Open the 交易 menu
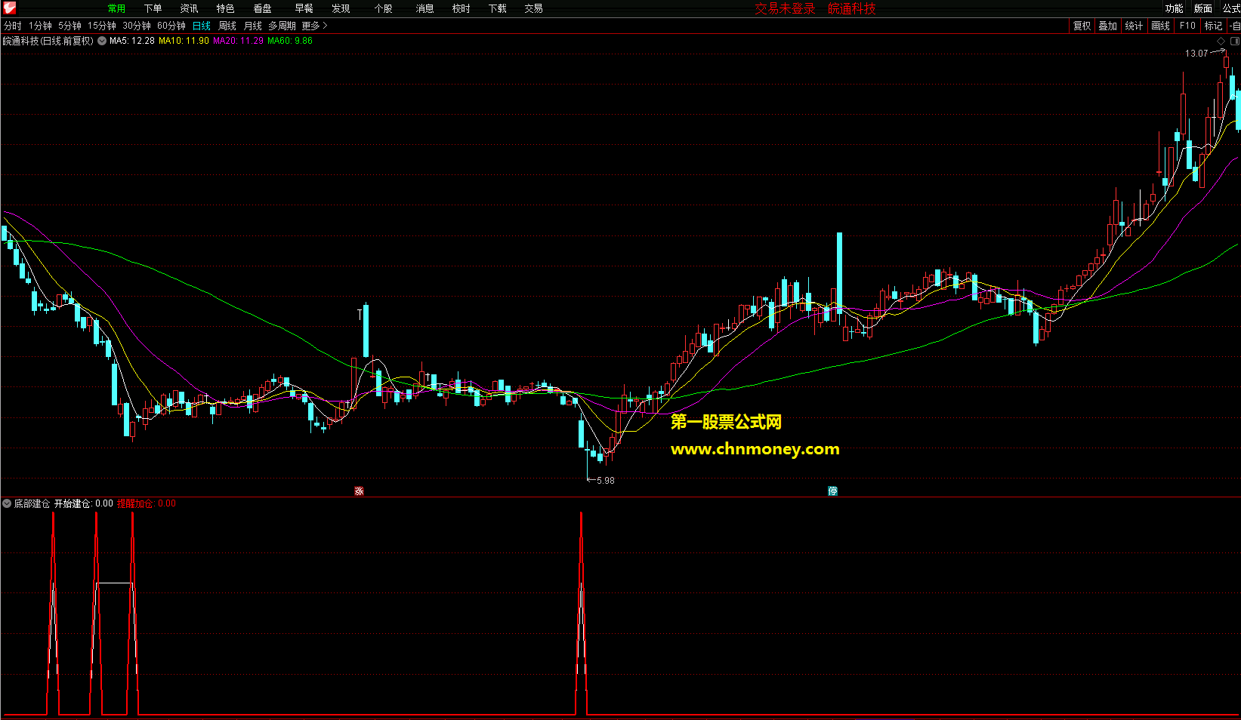 tap(533, 8)
